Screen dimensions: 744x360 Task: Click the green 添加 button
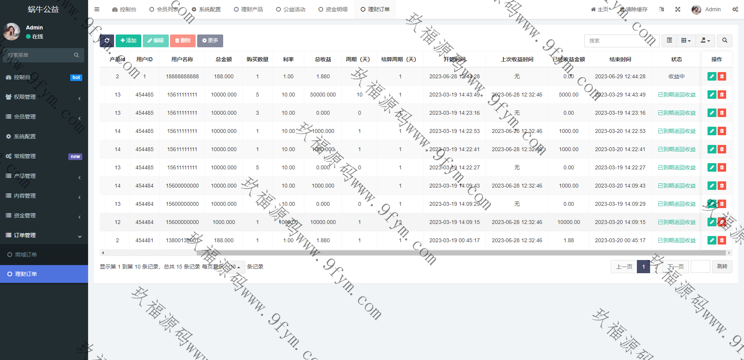coord(128,41)
